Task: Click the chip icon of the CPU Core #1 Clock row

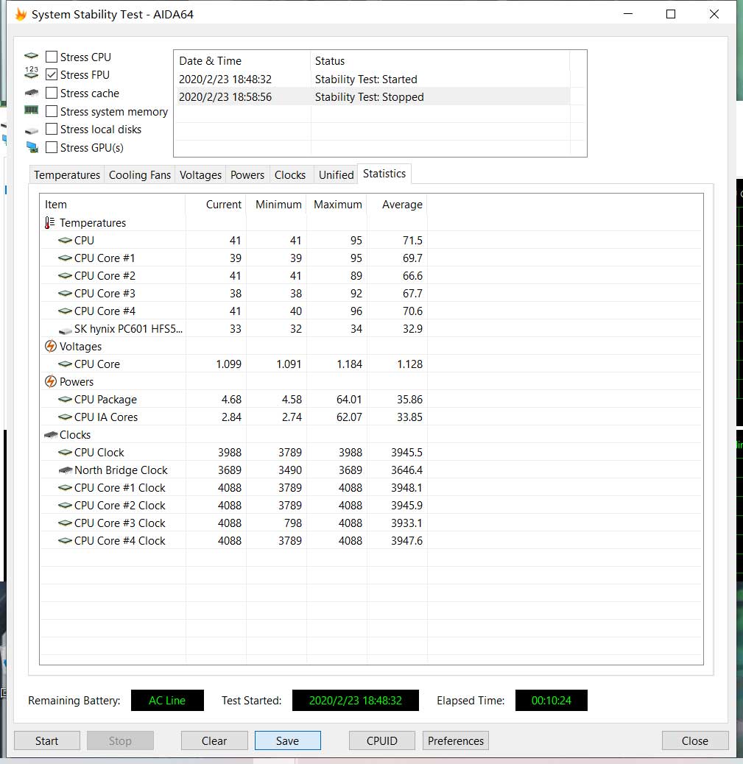Action: click(65, 488)
